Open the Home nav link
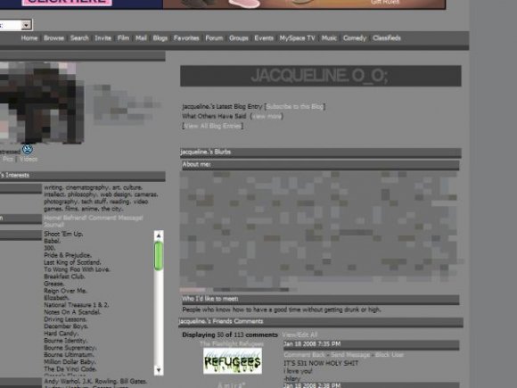This screenshot has height=388, width=517. tap(29, 38)
